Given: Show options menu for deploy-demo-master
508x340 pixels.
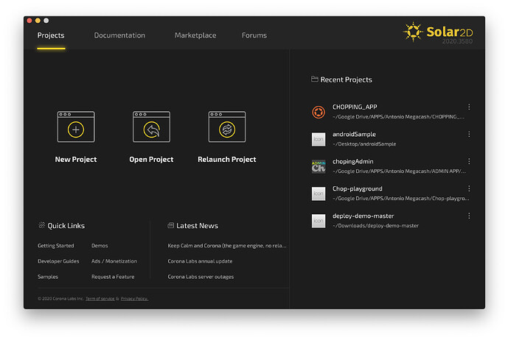Looking at the screenshot, I should [x=469, y=216].
